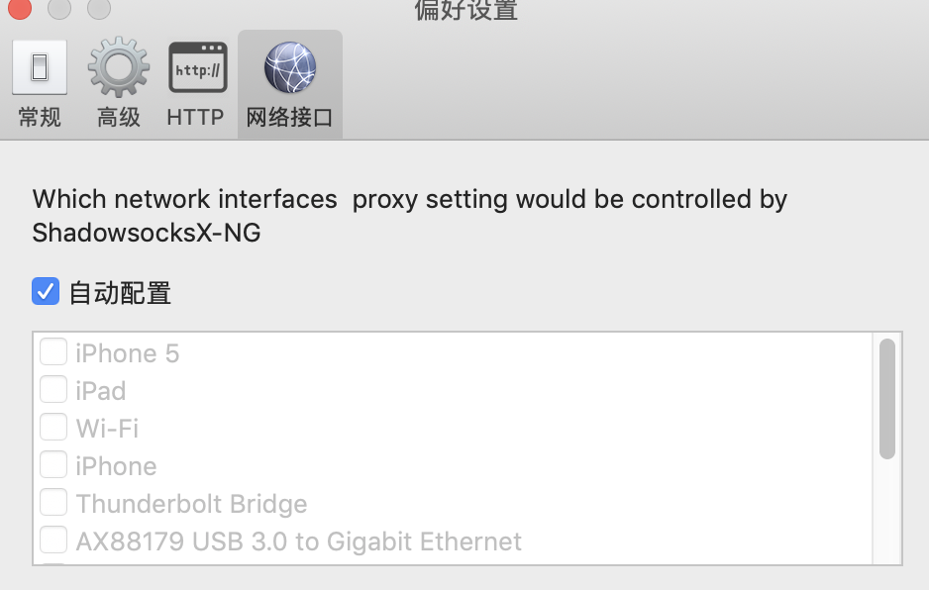Open the 高级 advanced settings pane
This screenshot has width=929, height=590.
(118, 84)
